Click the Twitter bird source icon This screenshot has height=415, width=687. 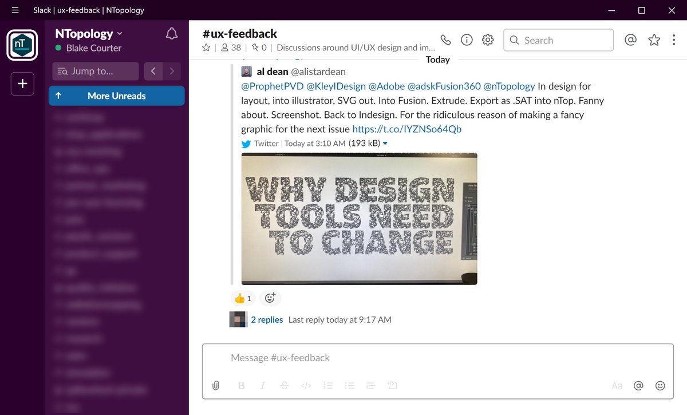pyautogui.click(x=246, y=144)
